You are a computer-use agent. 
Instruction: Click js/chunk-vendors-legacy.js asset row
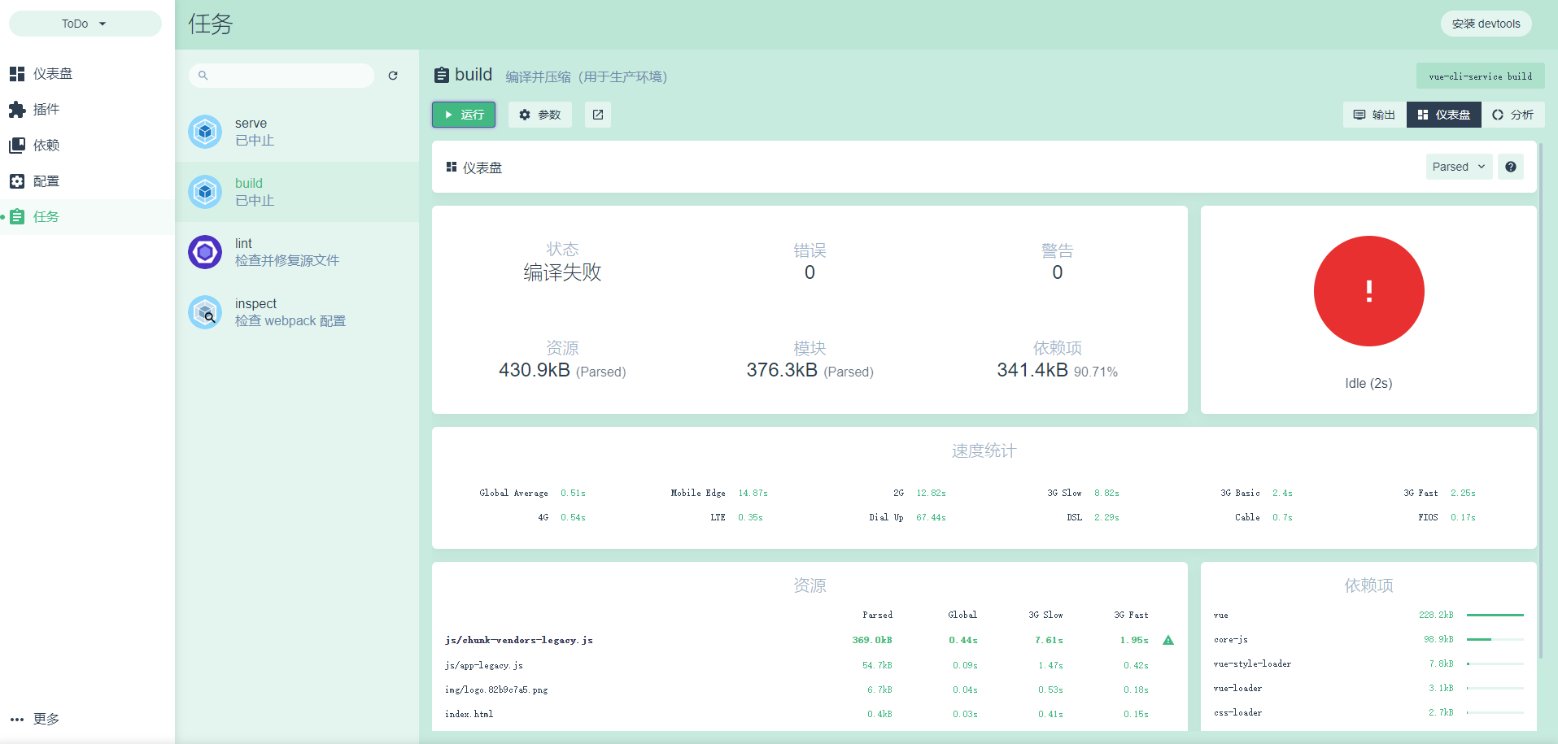(810, 640)
